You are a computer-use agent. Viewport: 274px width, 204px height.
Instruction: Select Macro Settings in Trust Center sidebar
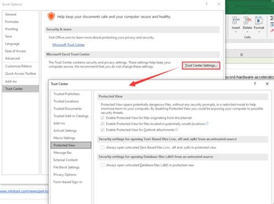(x=64, y=138)
